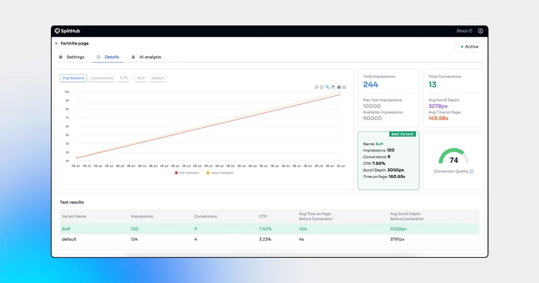
Task: Open the Docs external link
Action: tap(464, 31)
